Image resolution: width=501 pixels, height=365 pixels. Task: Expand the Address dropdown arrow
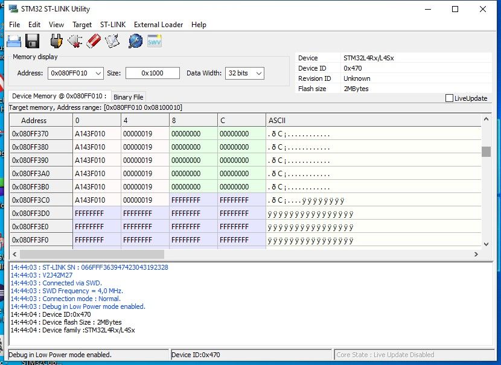point(98,73)
